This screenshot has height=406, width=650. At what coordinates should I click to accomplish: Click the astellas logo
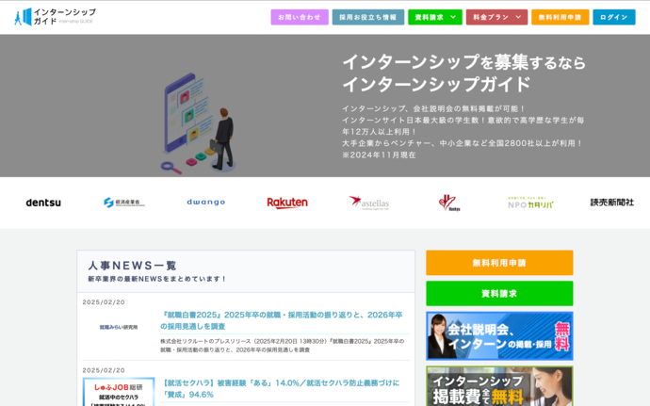pos(368,203)
